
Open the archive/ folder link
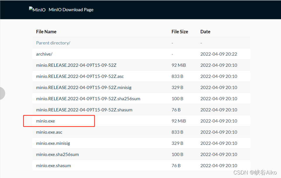(x=44, y=54)
